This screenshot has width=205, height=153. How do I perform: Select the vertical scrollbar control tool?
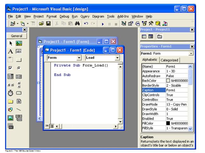[19, 85]
